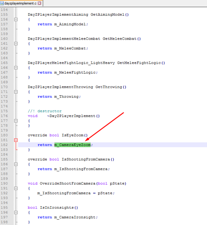The height and width of the screenshot is (225, 207).
Task: Click m_Throwing on line 172
Action: point(66,97)
